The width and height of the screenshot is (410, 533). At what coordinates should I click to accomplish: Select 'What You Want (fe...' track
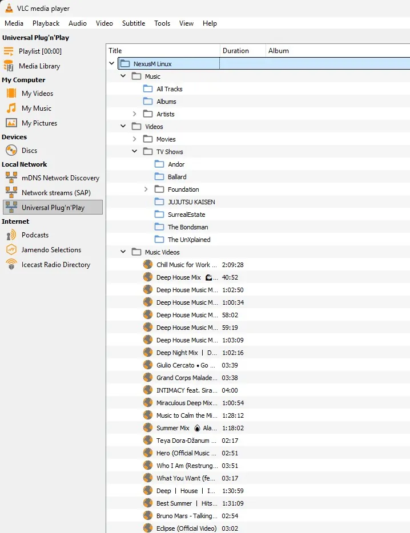click(258, 478)
